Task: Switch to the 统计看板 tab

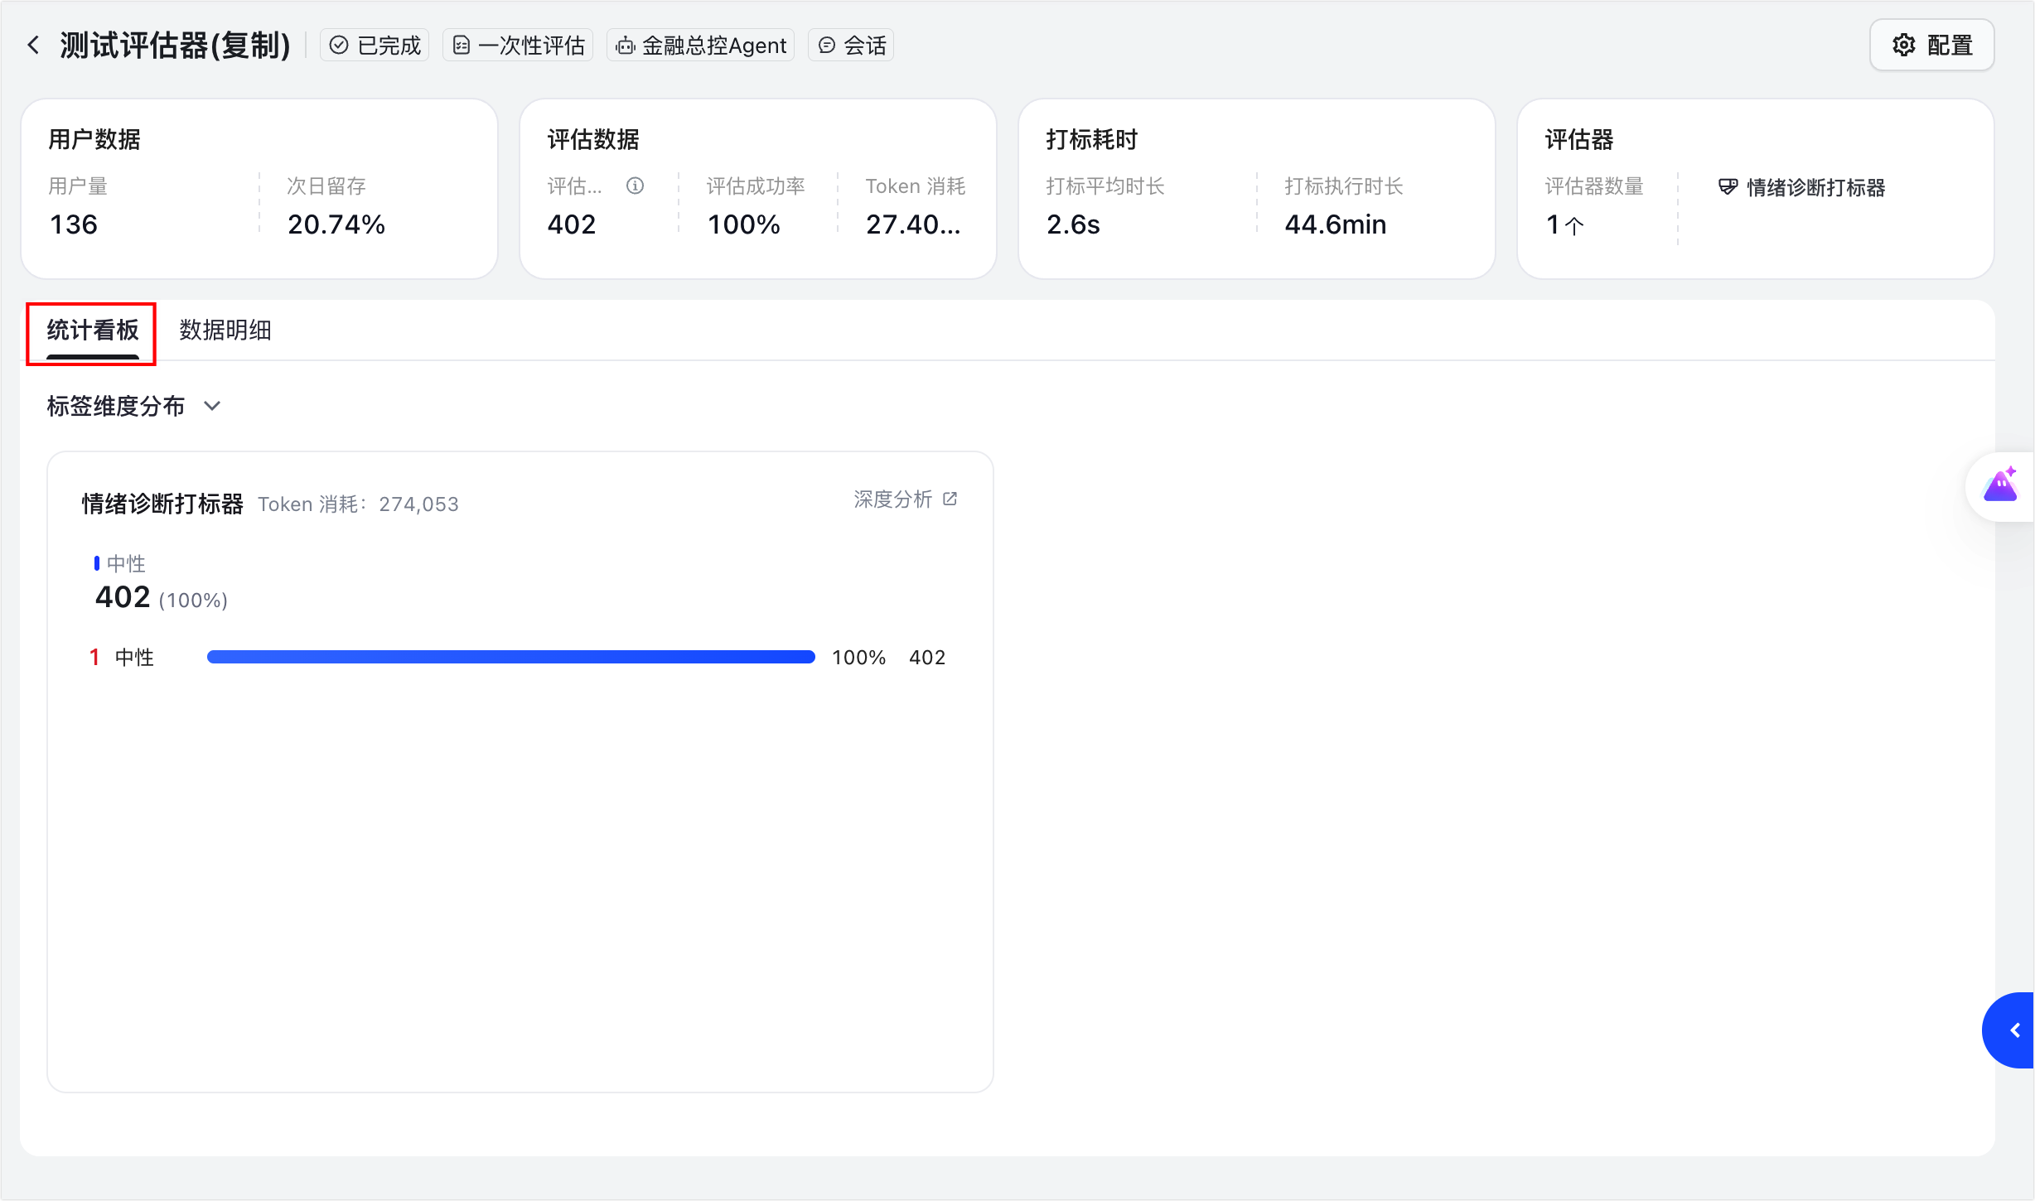Action: pos(92,330)
